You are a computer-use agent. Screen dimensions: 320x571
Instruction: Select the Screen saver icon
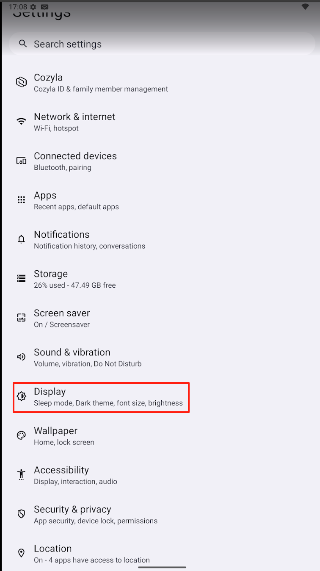pos(21,318)
